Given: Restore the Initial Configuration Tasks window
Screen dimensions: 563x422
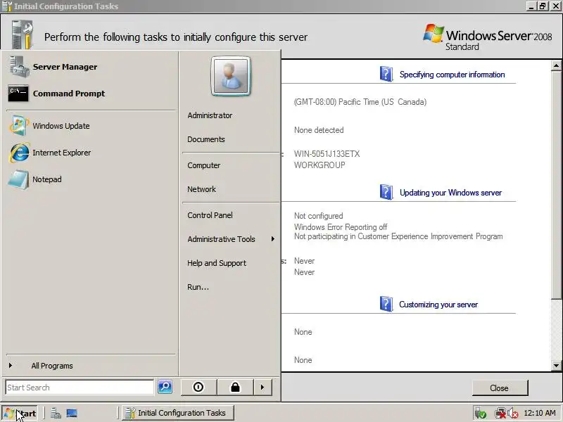Looking at the screenshot, I should [x=543, y=6].
